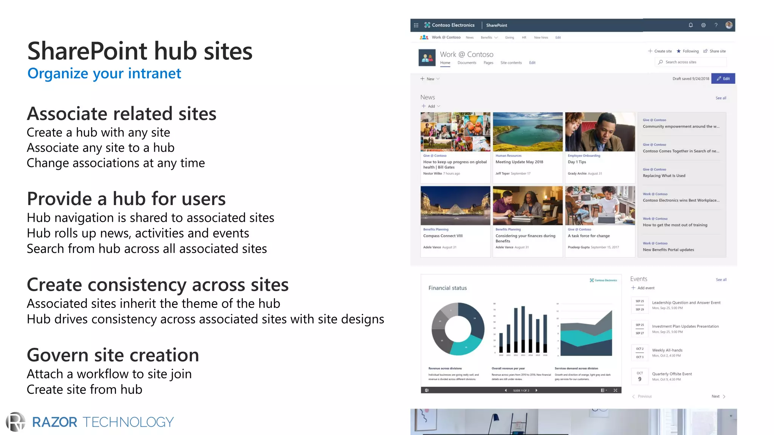Click the Share site icon

pos(705,51)
